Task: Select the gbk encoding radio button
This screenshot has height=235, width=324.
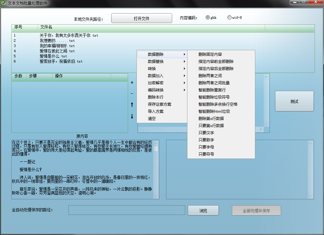Action: [x=208, y=18]
